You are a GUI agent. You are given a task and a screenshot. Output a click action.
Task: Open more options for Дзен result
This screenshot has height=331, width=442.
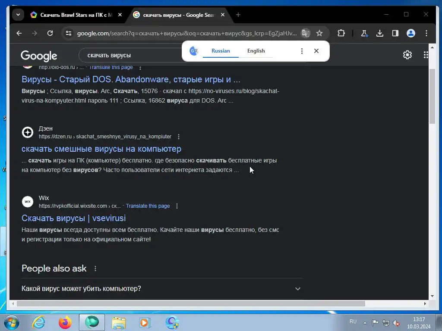tap(178, 137)
